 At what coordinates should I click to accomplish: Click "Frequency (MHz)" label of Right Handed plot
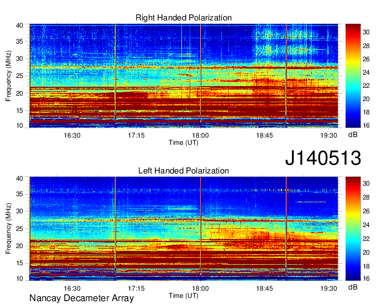pos(8,76)
